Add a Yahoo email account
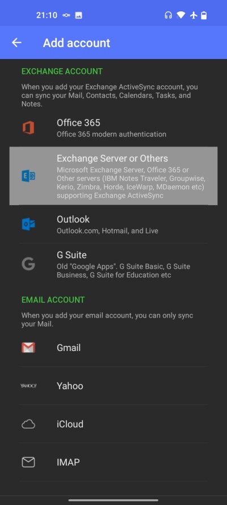This screenshot has width=227, height=505. click(113, 386)
